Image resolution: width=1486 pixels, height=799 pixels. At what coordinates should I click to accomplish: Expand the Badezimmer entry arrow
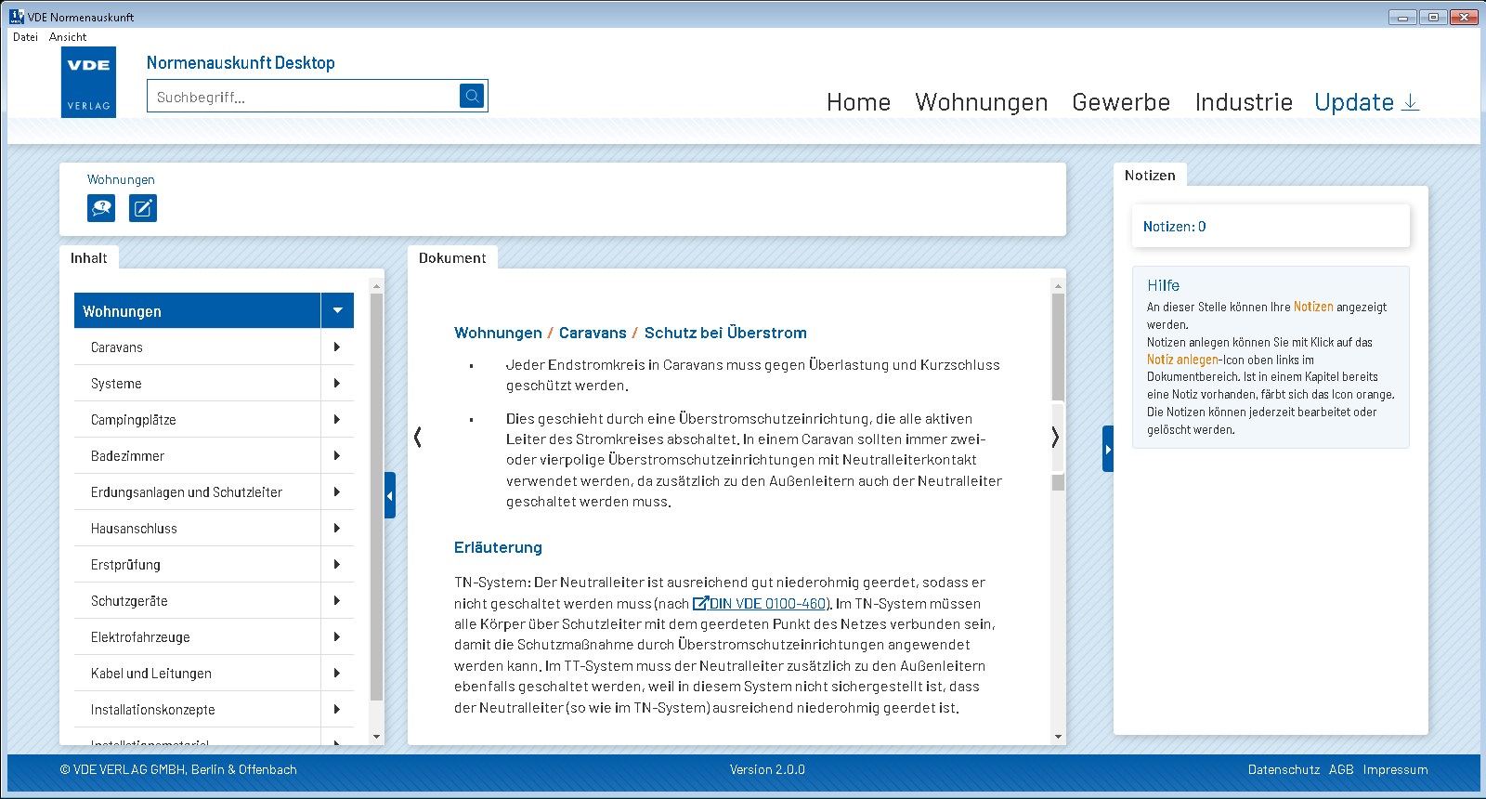(337, 455)
